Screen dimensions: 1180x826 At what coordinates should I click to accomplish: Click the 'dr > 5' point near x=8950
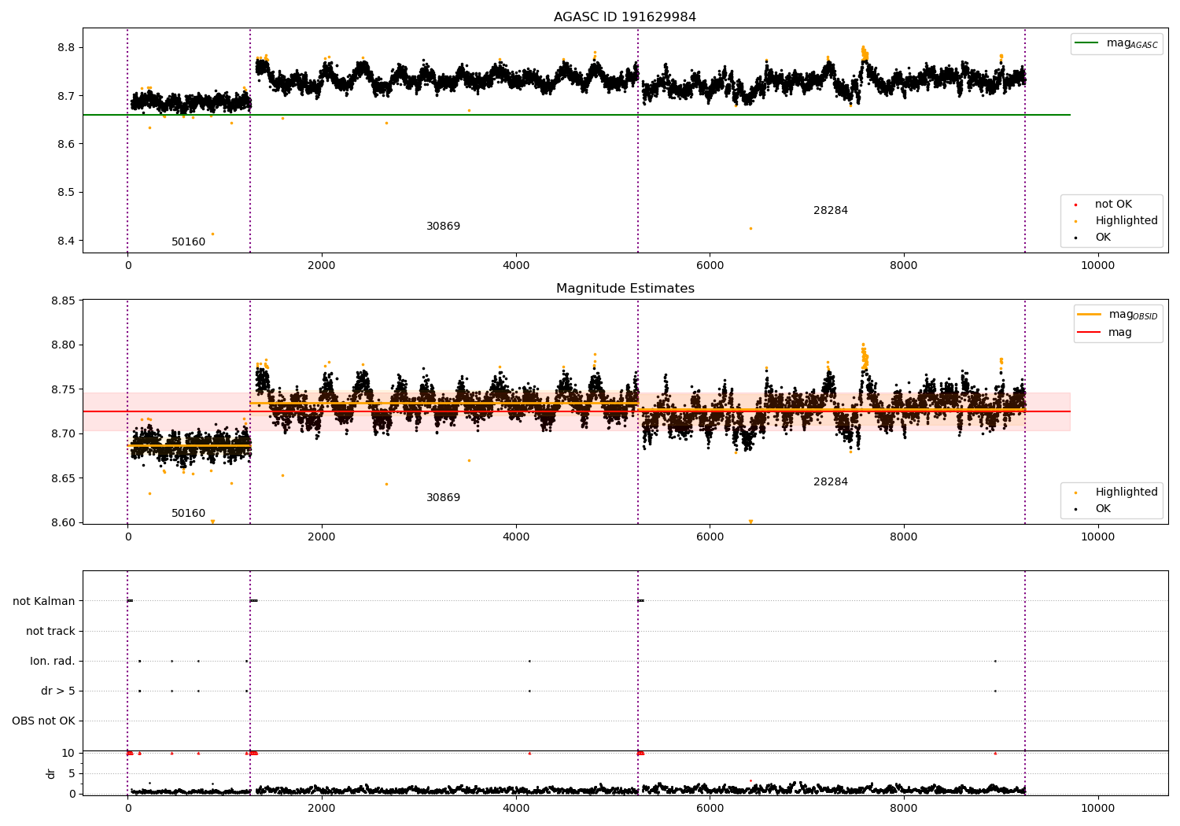click(x=995, y=691)
